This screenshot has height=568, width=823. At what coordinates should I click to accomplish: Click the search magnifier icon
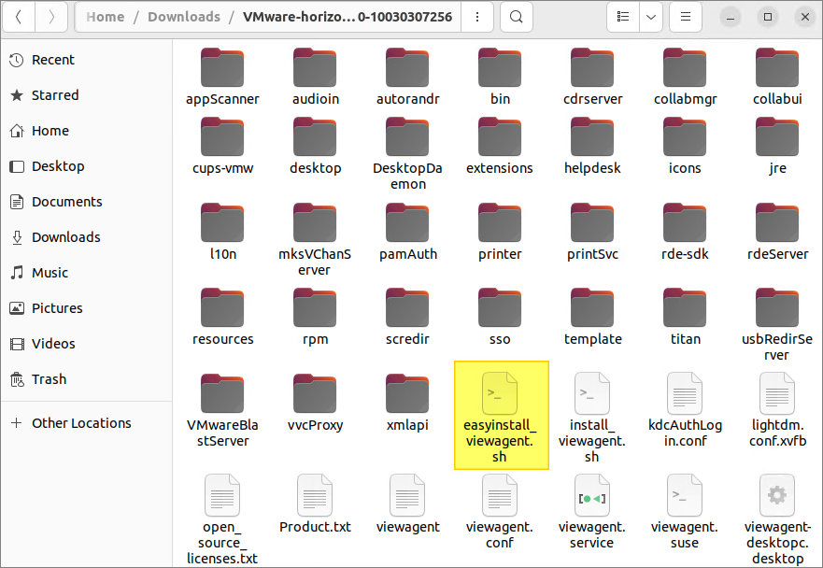point(516,17)
